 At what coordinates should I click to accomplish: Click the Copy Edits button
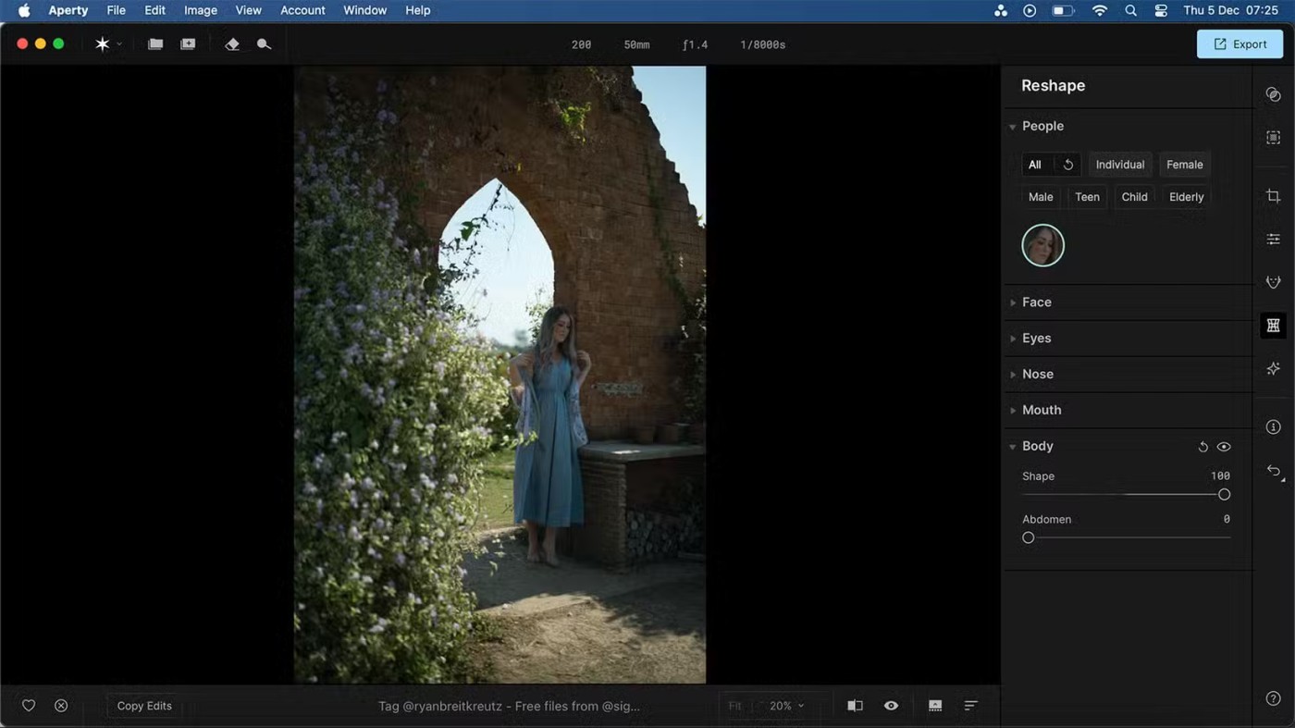[x=144, y=706]
